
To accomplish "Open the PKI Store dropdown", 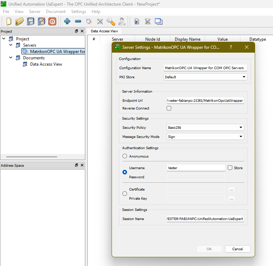I will click(x=205, y=77).
